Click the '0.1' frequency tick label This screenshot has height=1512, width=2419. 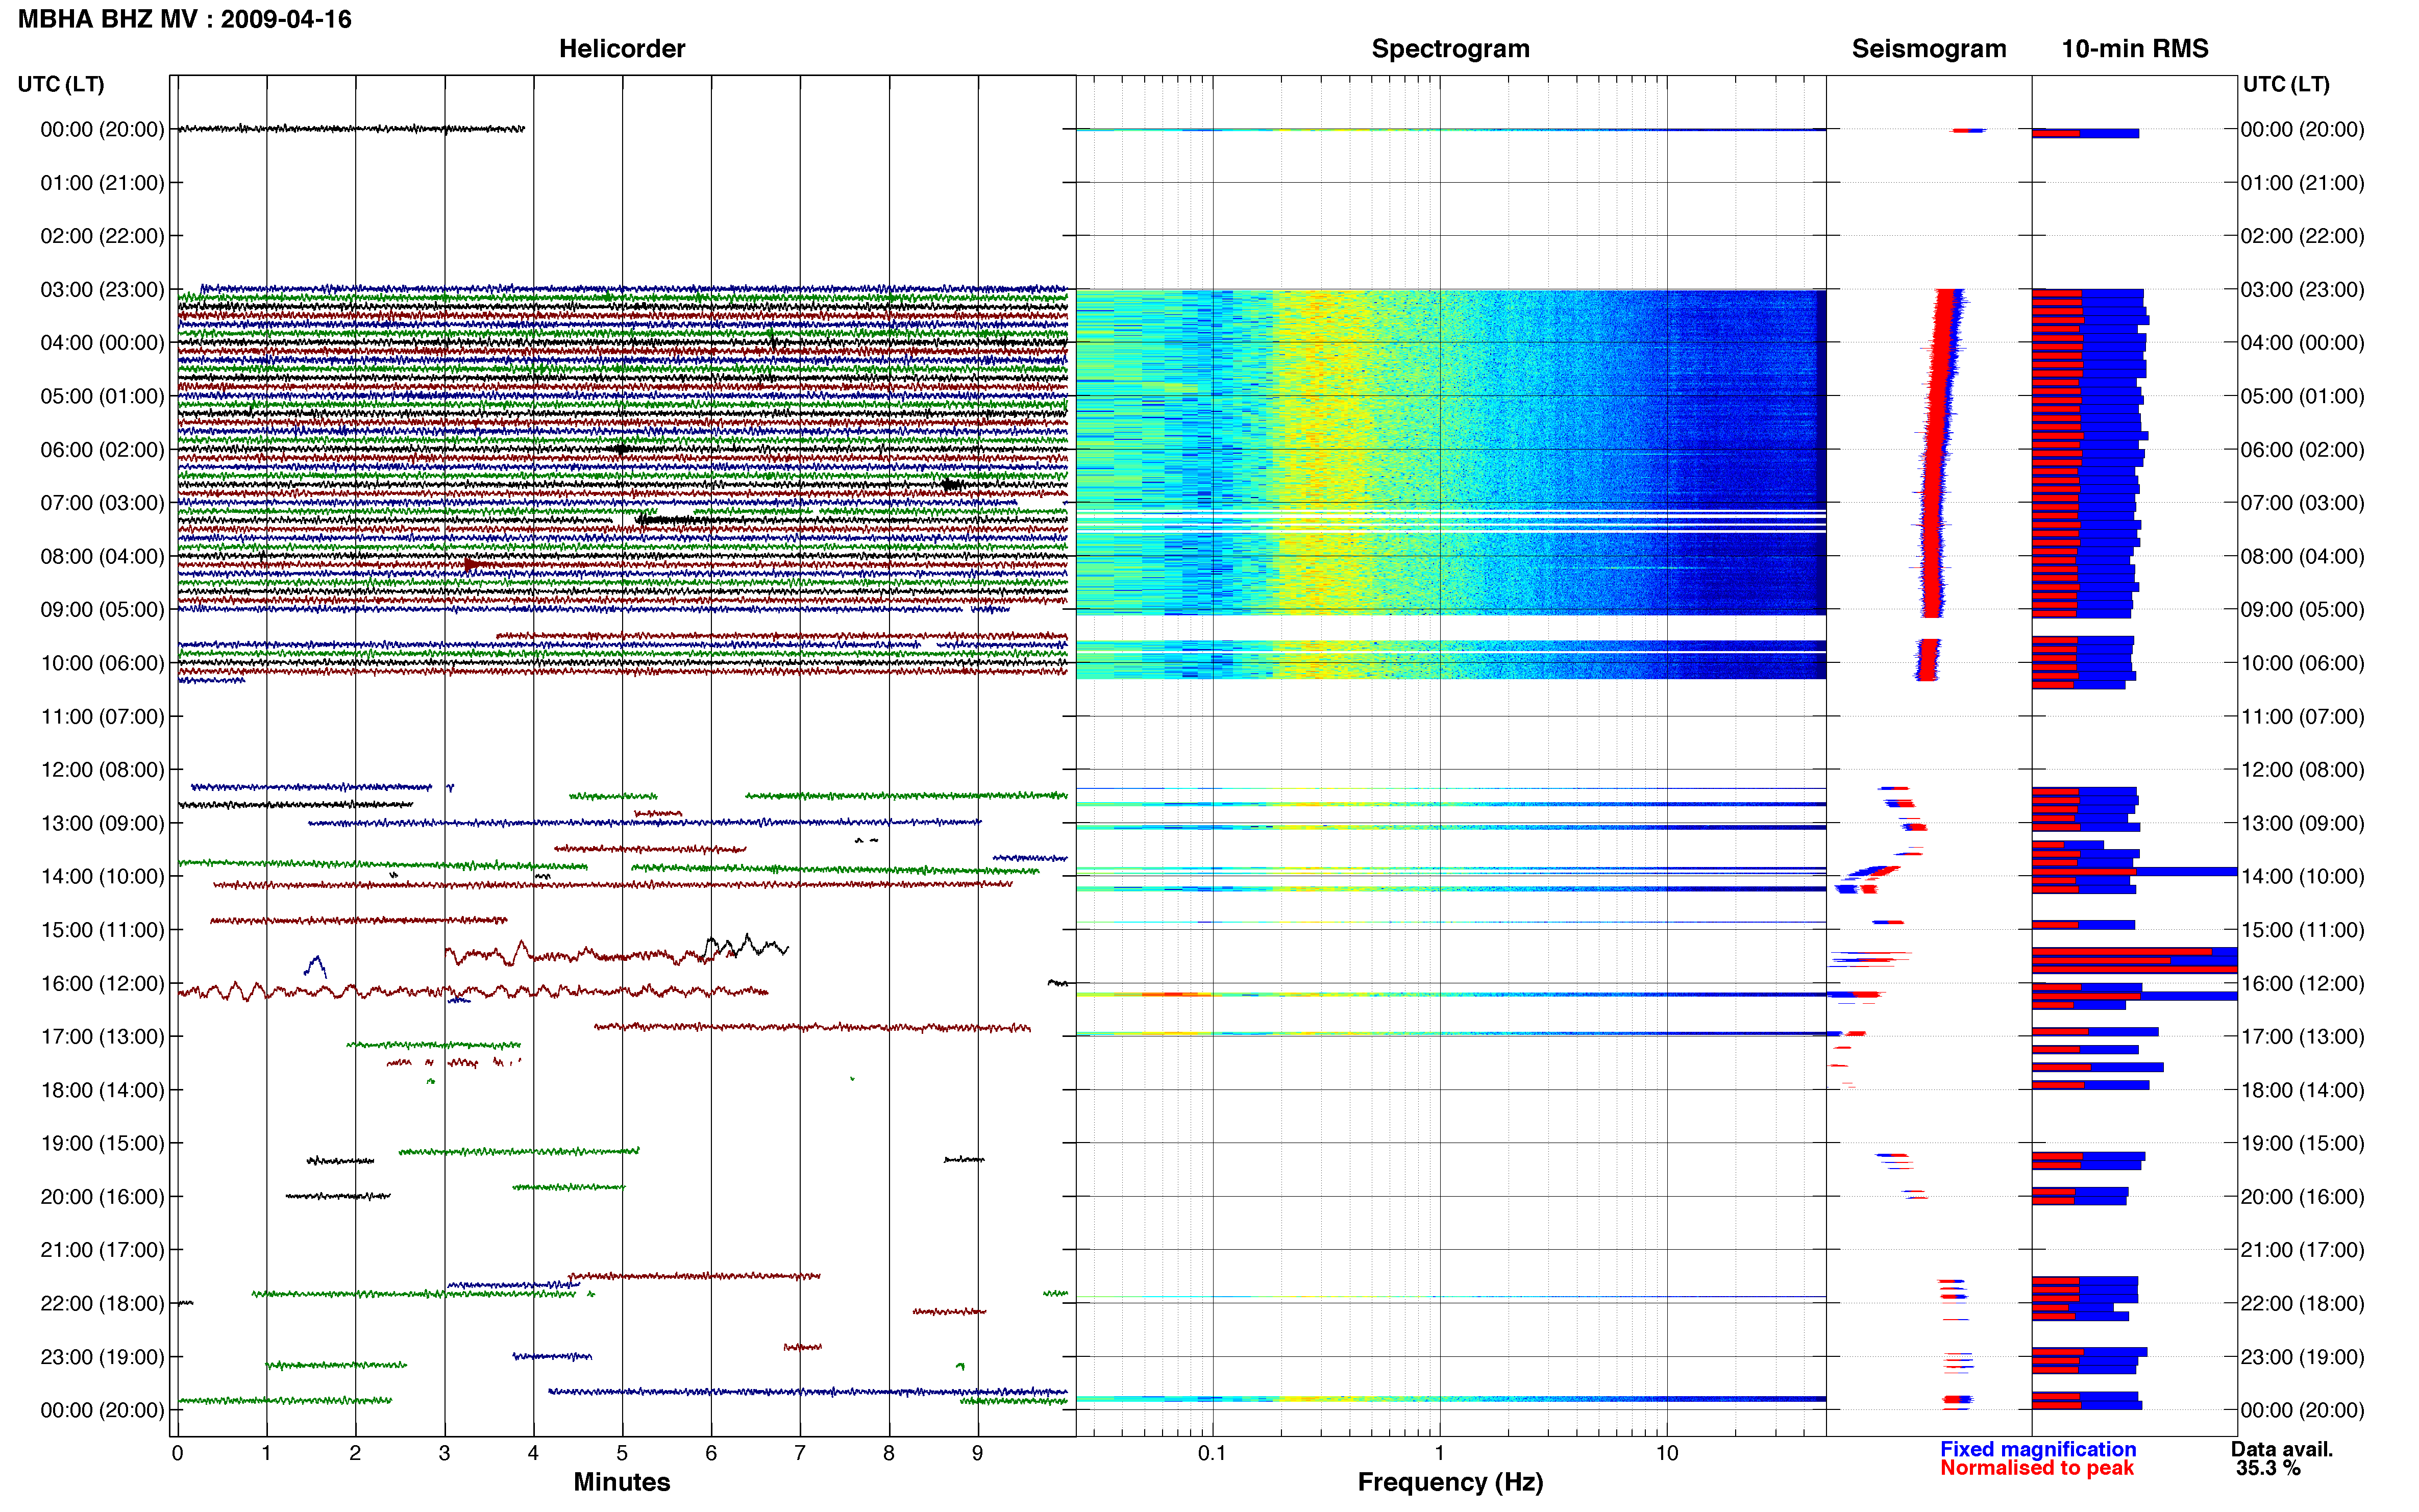[x=1212, y=1454]
